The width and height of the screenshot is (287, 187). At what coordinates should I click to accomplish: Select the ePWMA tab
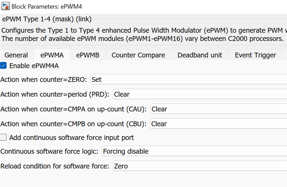(x=52, y=55)
